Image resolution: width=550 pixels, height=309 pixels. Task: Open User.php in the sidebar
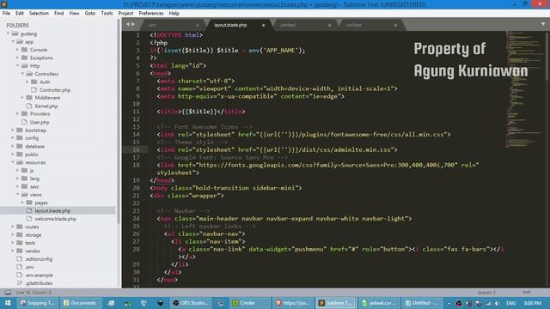[40, 122]
